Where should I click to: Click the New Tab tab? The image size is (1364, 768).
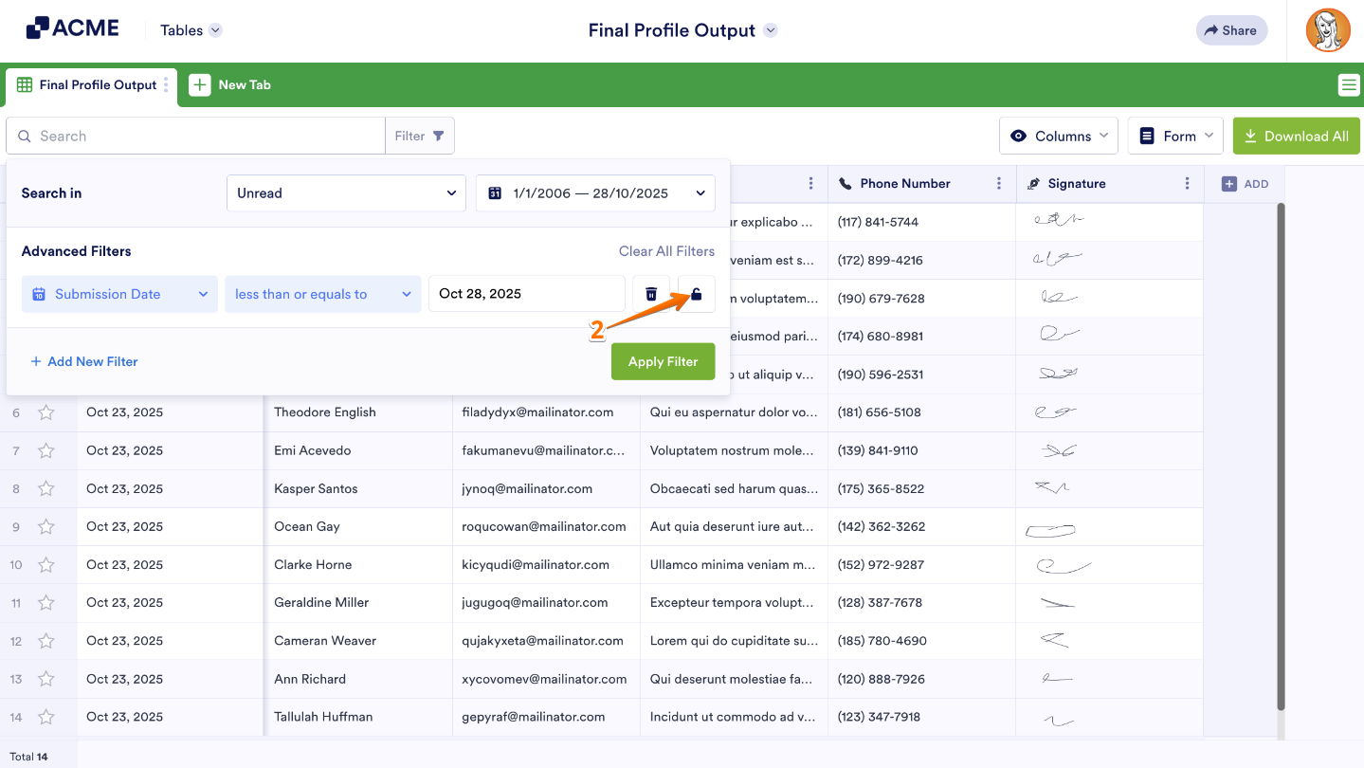coord(230,85)
